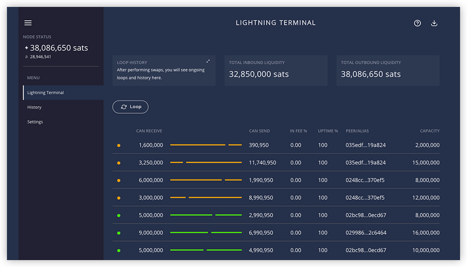Select the channel row with 12,000,000 capacity
The height and width of the screenshot is (267, 467).
tap(276, 198)
